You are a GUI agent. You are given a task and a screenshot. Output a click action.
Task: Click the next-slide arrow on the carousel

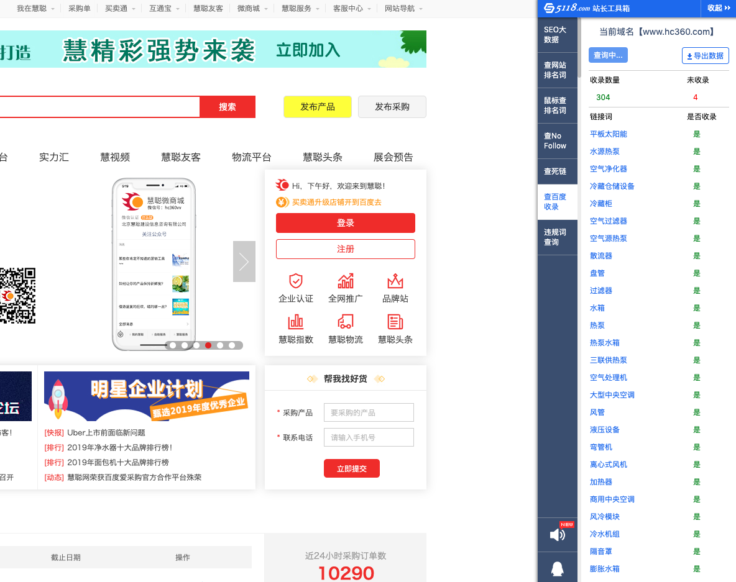[x=244, y=261]
